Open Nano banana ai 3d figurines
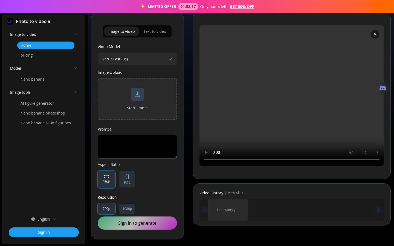 46,123
